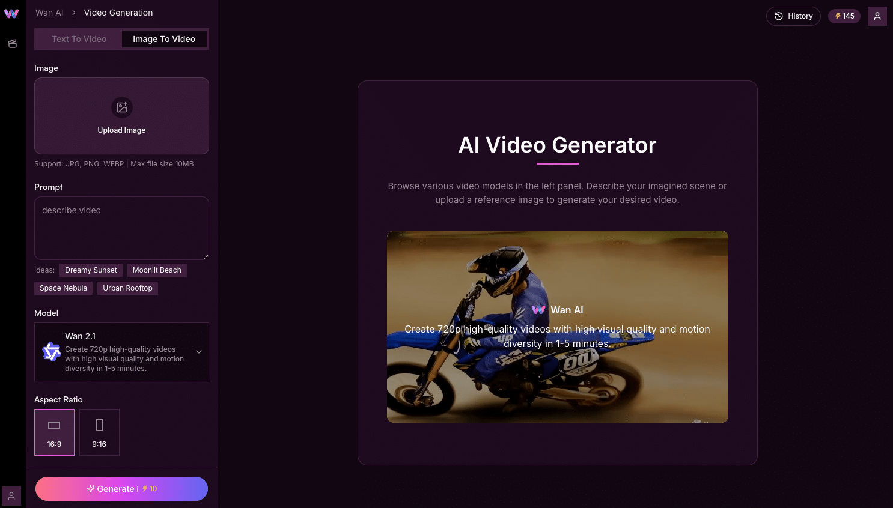This screenshot has width=893, height=508.
Task: Click the Wan AI logo icon
Action: (x=11, y=13)
